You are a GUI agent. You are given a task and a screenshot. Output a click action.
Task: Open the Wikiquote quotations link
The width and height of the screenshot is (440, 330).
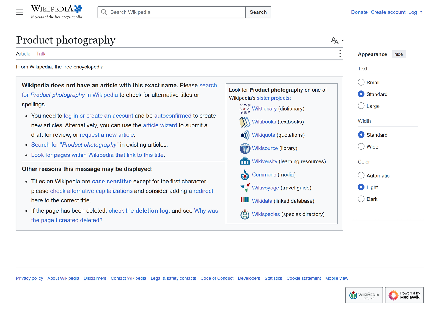click(264, 135)
